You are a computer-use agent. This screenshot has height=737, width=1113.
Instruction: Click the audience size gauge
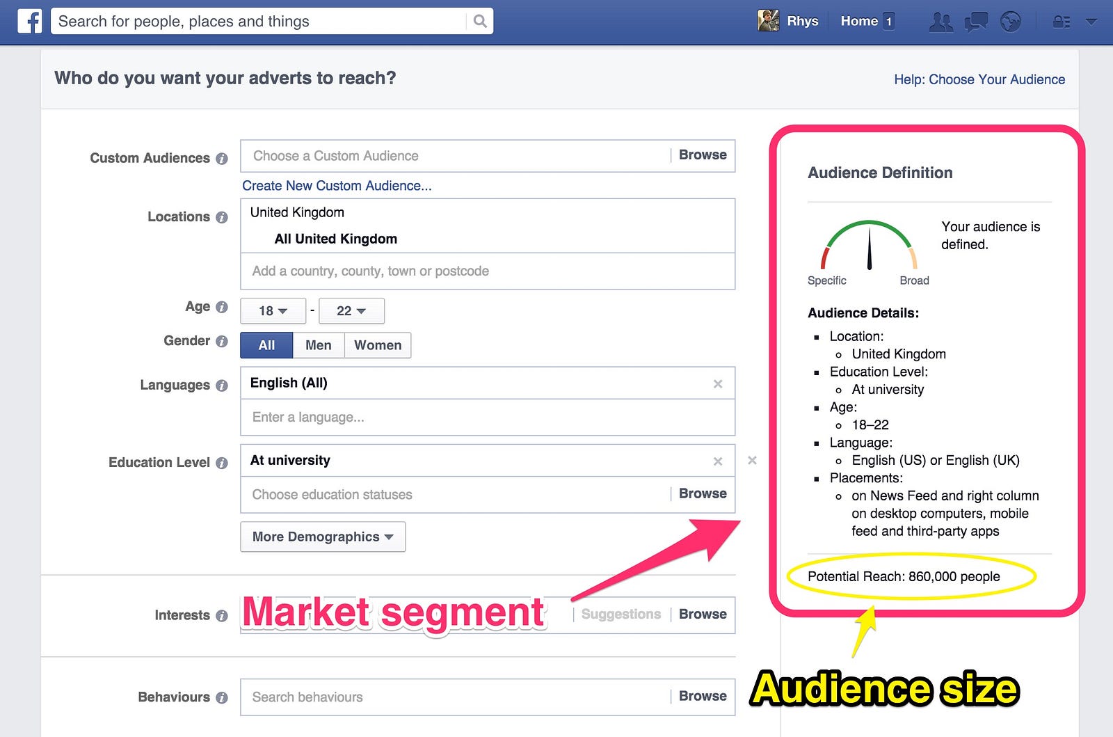tap(870, 246)
